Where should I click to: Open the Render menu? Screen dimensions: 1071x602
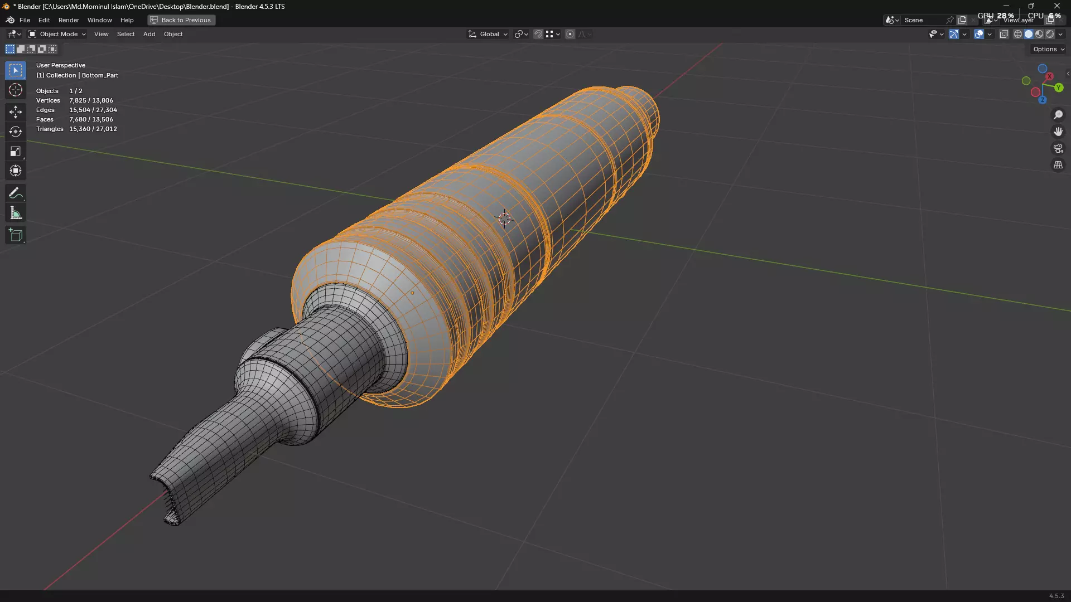point(69,20)
